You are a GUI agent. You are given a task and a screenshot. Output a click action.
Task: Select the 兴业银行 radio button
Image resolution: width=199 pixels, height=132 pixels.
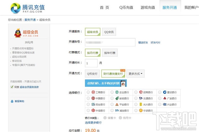pos(160,104)
